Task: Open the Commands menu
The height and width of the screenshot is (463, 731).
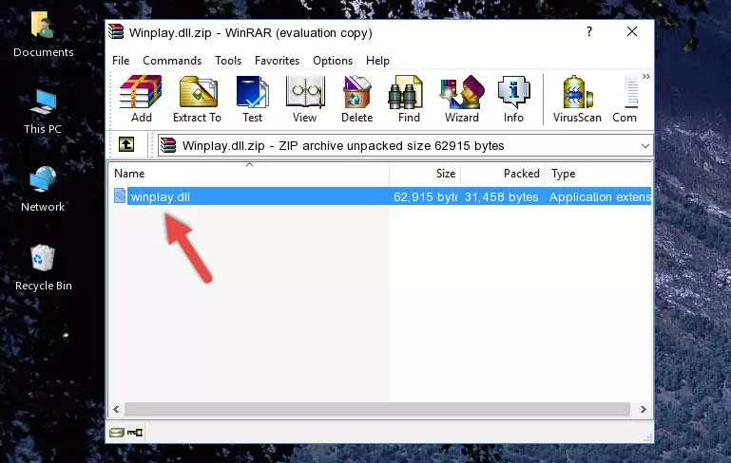Action: [x=172, y=61]
